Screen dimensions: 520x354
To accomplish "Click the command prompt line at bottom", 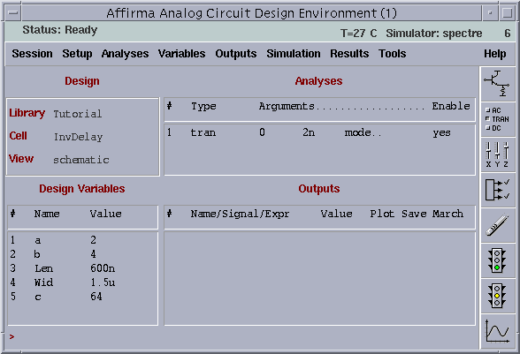I will [242, 336].
